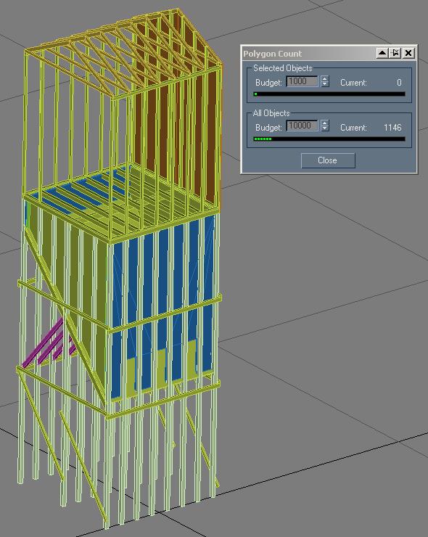The height and width of the screenshot is (537, 428).
Task: Select the purple diagonal beams
Action: (x=48, y=346)
